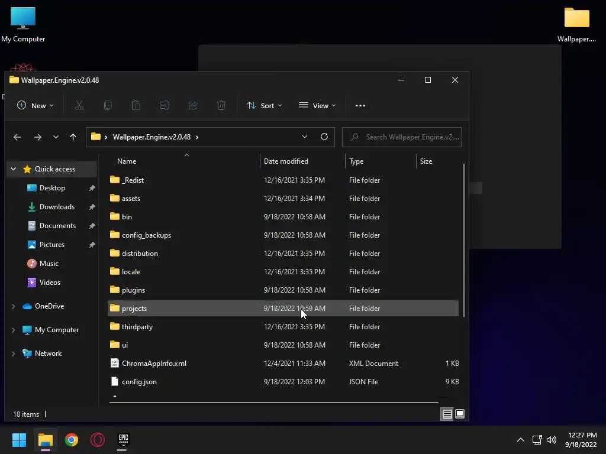The image size is (606, 454).
Task: Open the View dropdown
Action: (317, 105)
